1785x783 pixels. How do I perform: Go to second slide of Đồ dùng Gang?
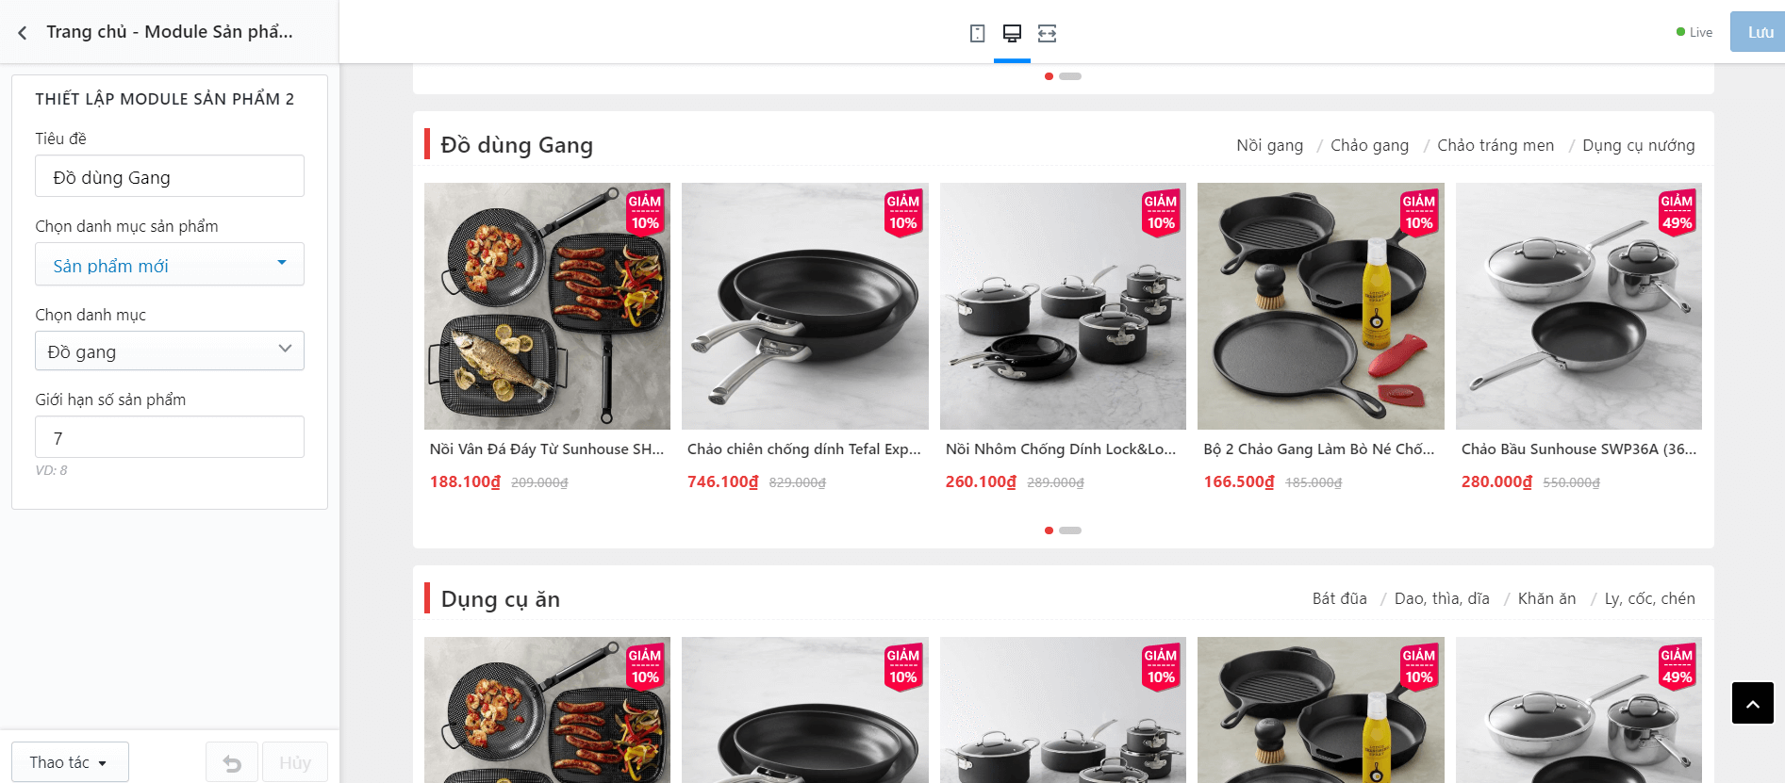(x=1070, y=530)
